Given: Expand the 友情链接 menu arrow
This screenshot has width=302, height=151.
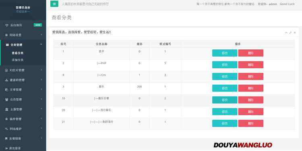Looking at the screenshot, I should click(x=41, y=138).
